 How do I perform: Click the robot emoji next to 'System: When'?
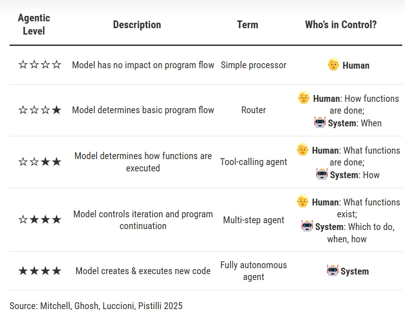[320, 122]
